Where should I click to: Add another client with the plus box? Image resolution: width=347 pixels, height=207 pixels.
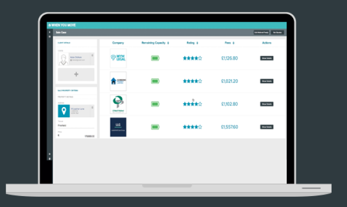click(x=76, y=74)
